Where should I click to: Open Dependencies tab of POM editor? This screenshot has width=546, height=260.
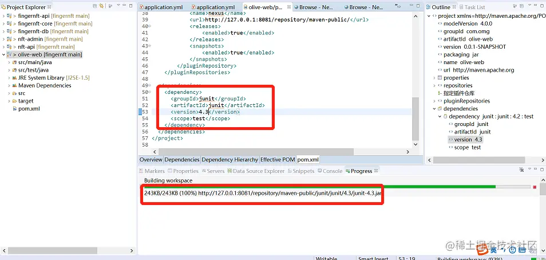coord(182,160)
